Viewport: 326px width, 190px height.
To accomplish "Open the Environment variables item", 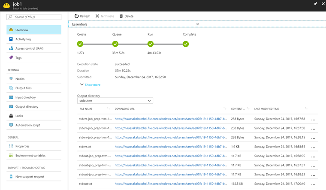I will coord(34,155).
